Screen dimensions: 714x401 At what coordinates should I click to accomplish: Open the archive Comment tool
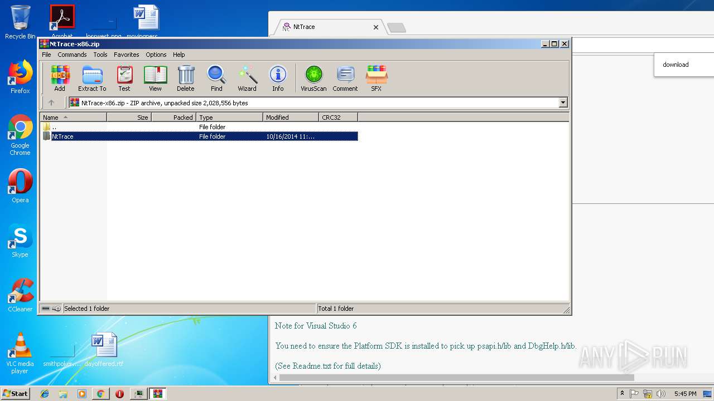pos(345,78)
